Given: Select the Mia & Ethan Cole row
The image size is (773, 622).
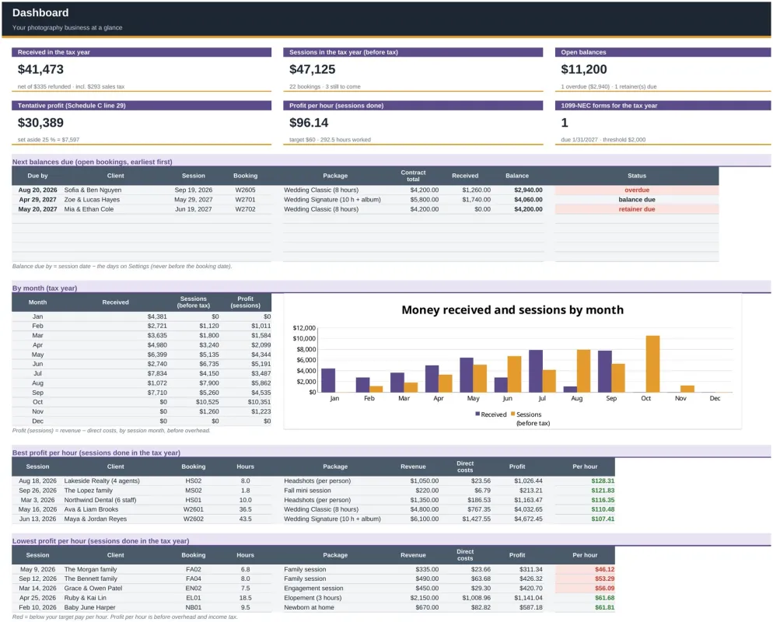Looking at the screenshot, I should coord(366,209).
